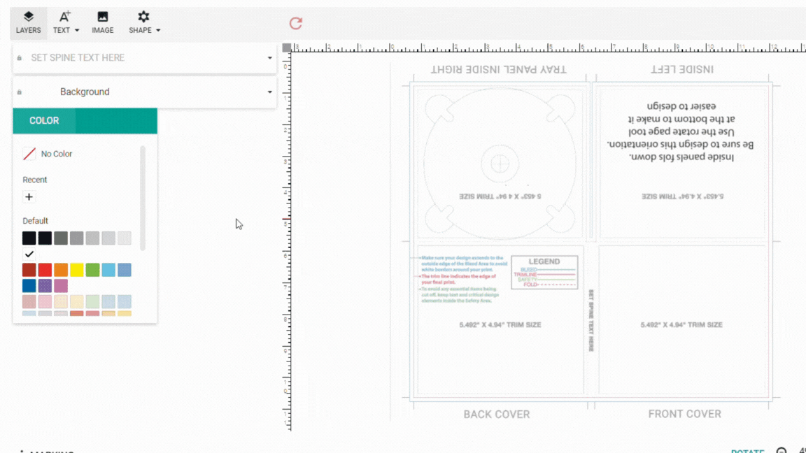
Task: Click the Rotate page button
Action: (x=747, y=450)
